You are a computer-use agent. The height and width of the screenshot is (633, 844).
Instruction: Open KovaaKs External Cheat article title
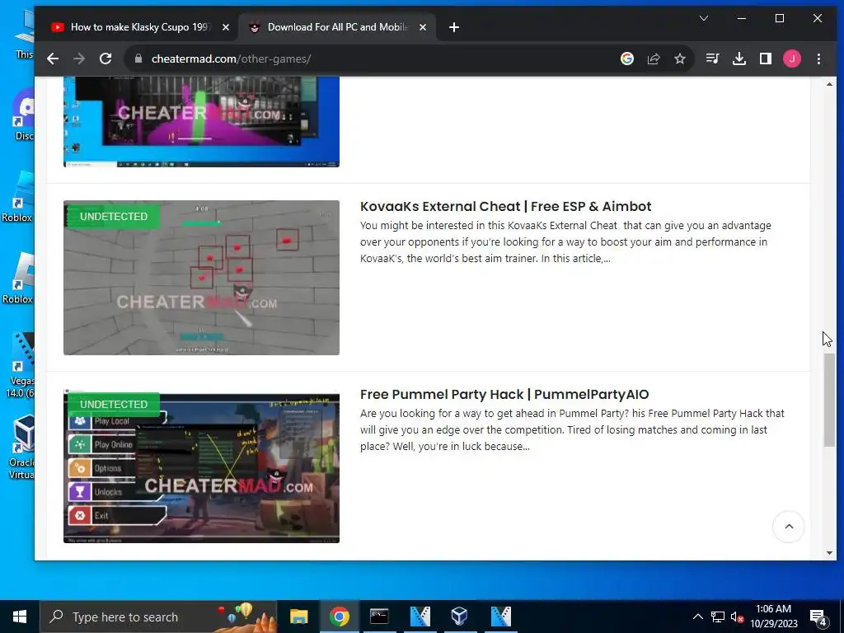point(505,206)
